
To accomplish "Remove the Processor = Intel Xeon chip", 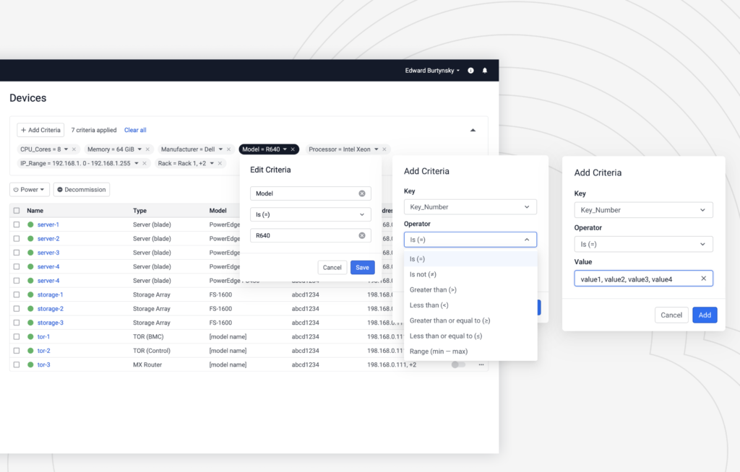I will point(384,149).
